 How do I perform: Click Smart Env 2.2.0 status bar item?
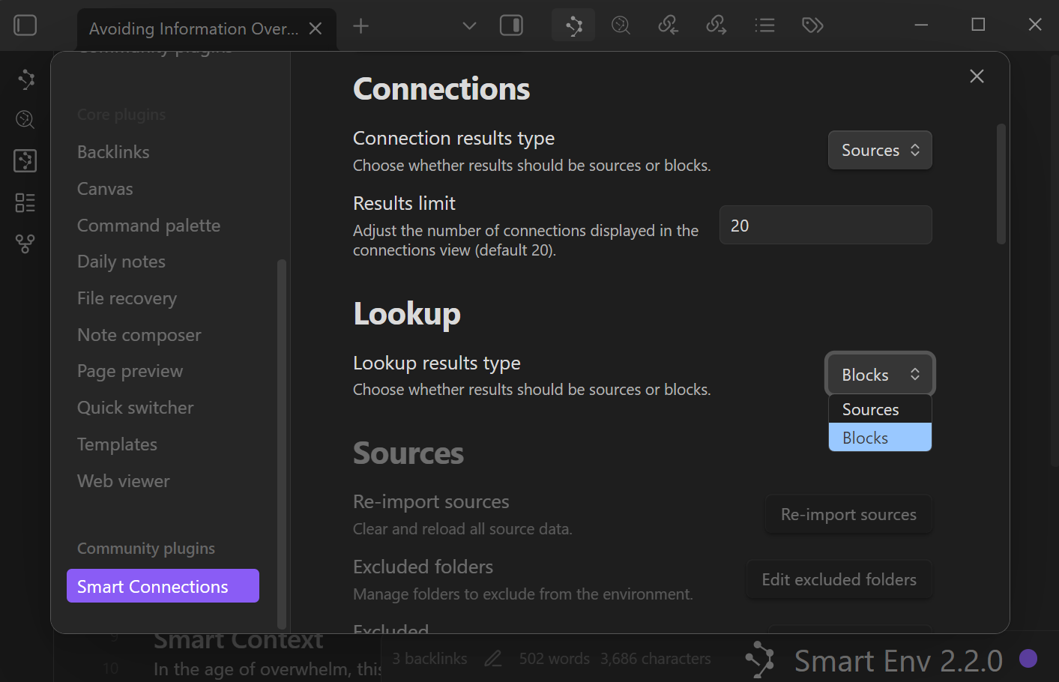click(x=897, y=660)
